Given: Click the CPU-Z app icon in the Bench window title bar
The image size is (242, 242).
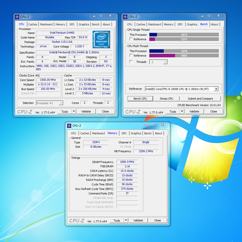Looking at the screenshot, I should (x=125, y=17).
